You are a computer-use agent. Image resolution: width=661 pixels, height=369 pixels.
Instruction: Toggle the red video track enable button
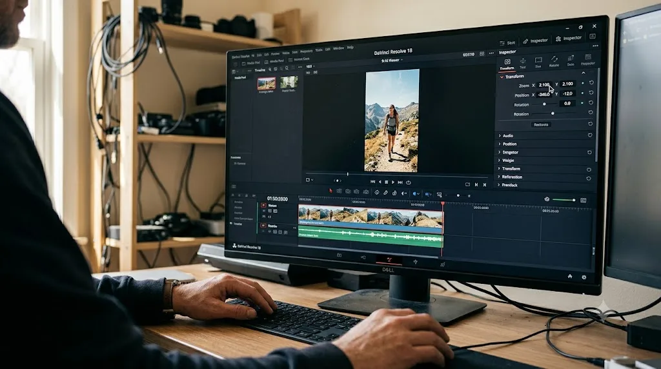point(263,205)
